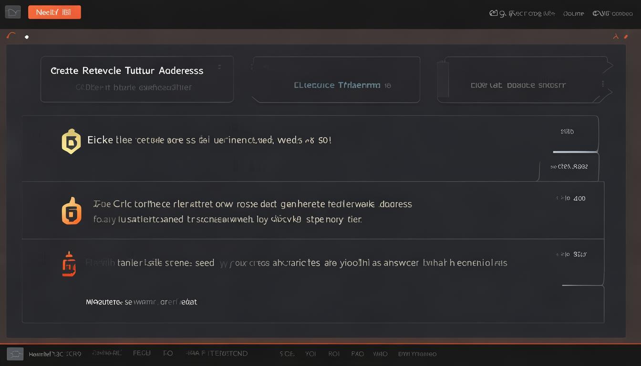Open the kebab menu on the Crette Retevcle card
The height and width of the screenshot is (366, 641).
pyautogui.click(x=219, y=67)
